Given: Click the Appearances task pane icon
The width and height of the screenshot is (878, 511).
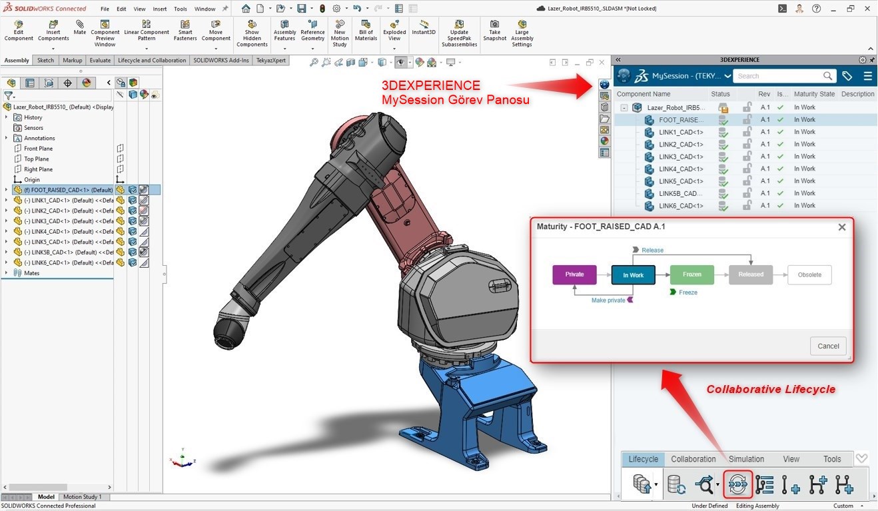Looking at the screenshot, I should 604,141.
